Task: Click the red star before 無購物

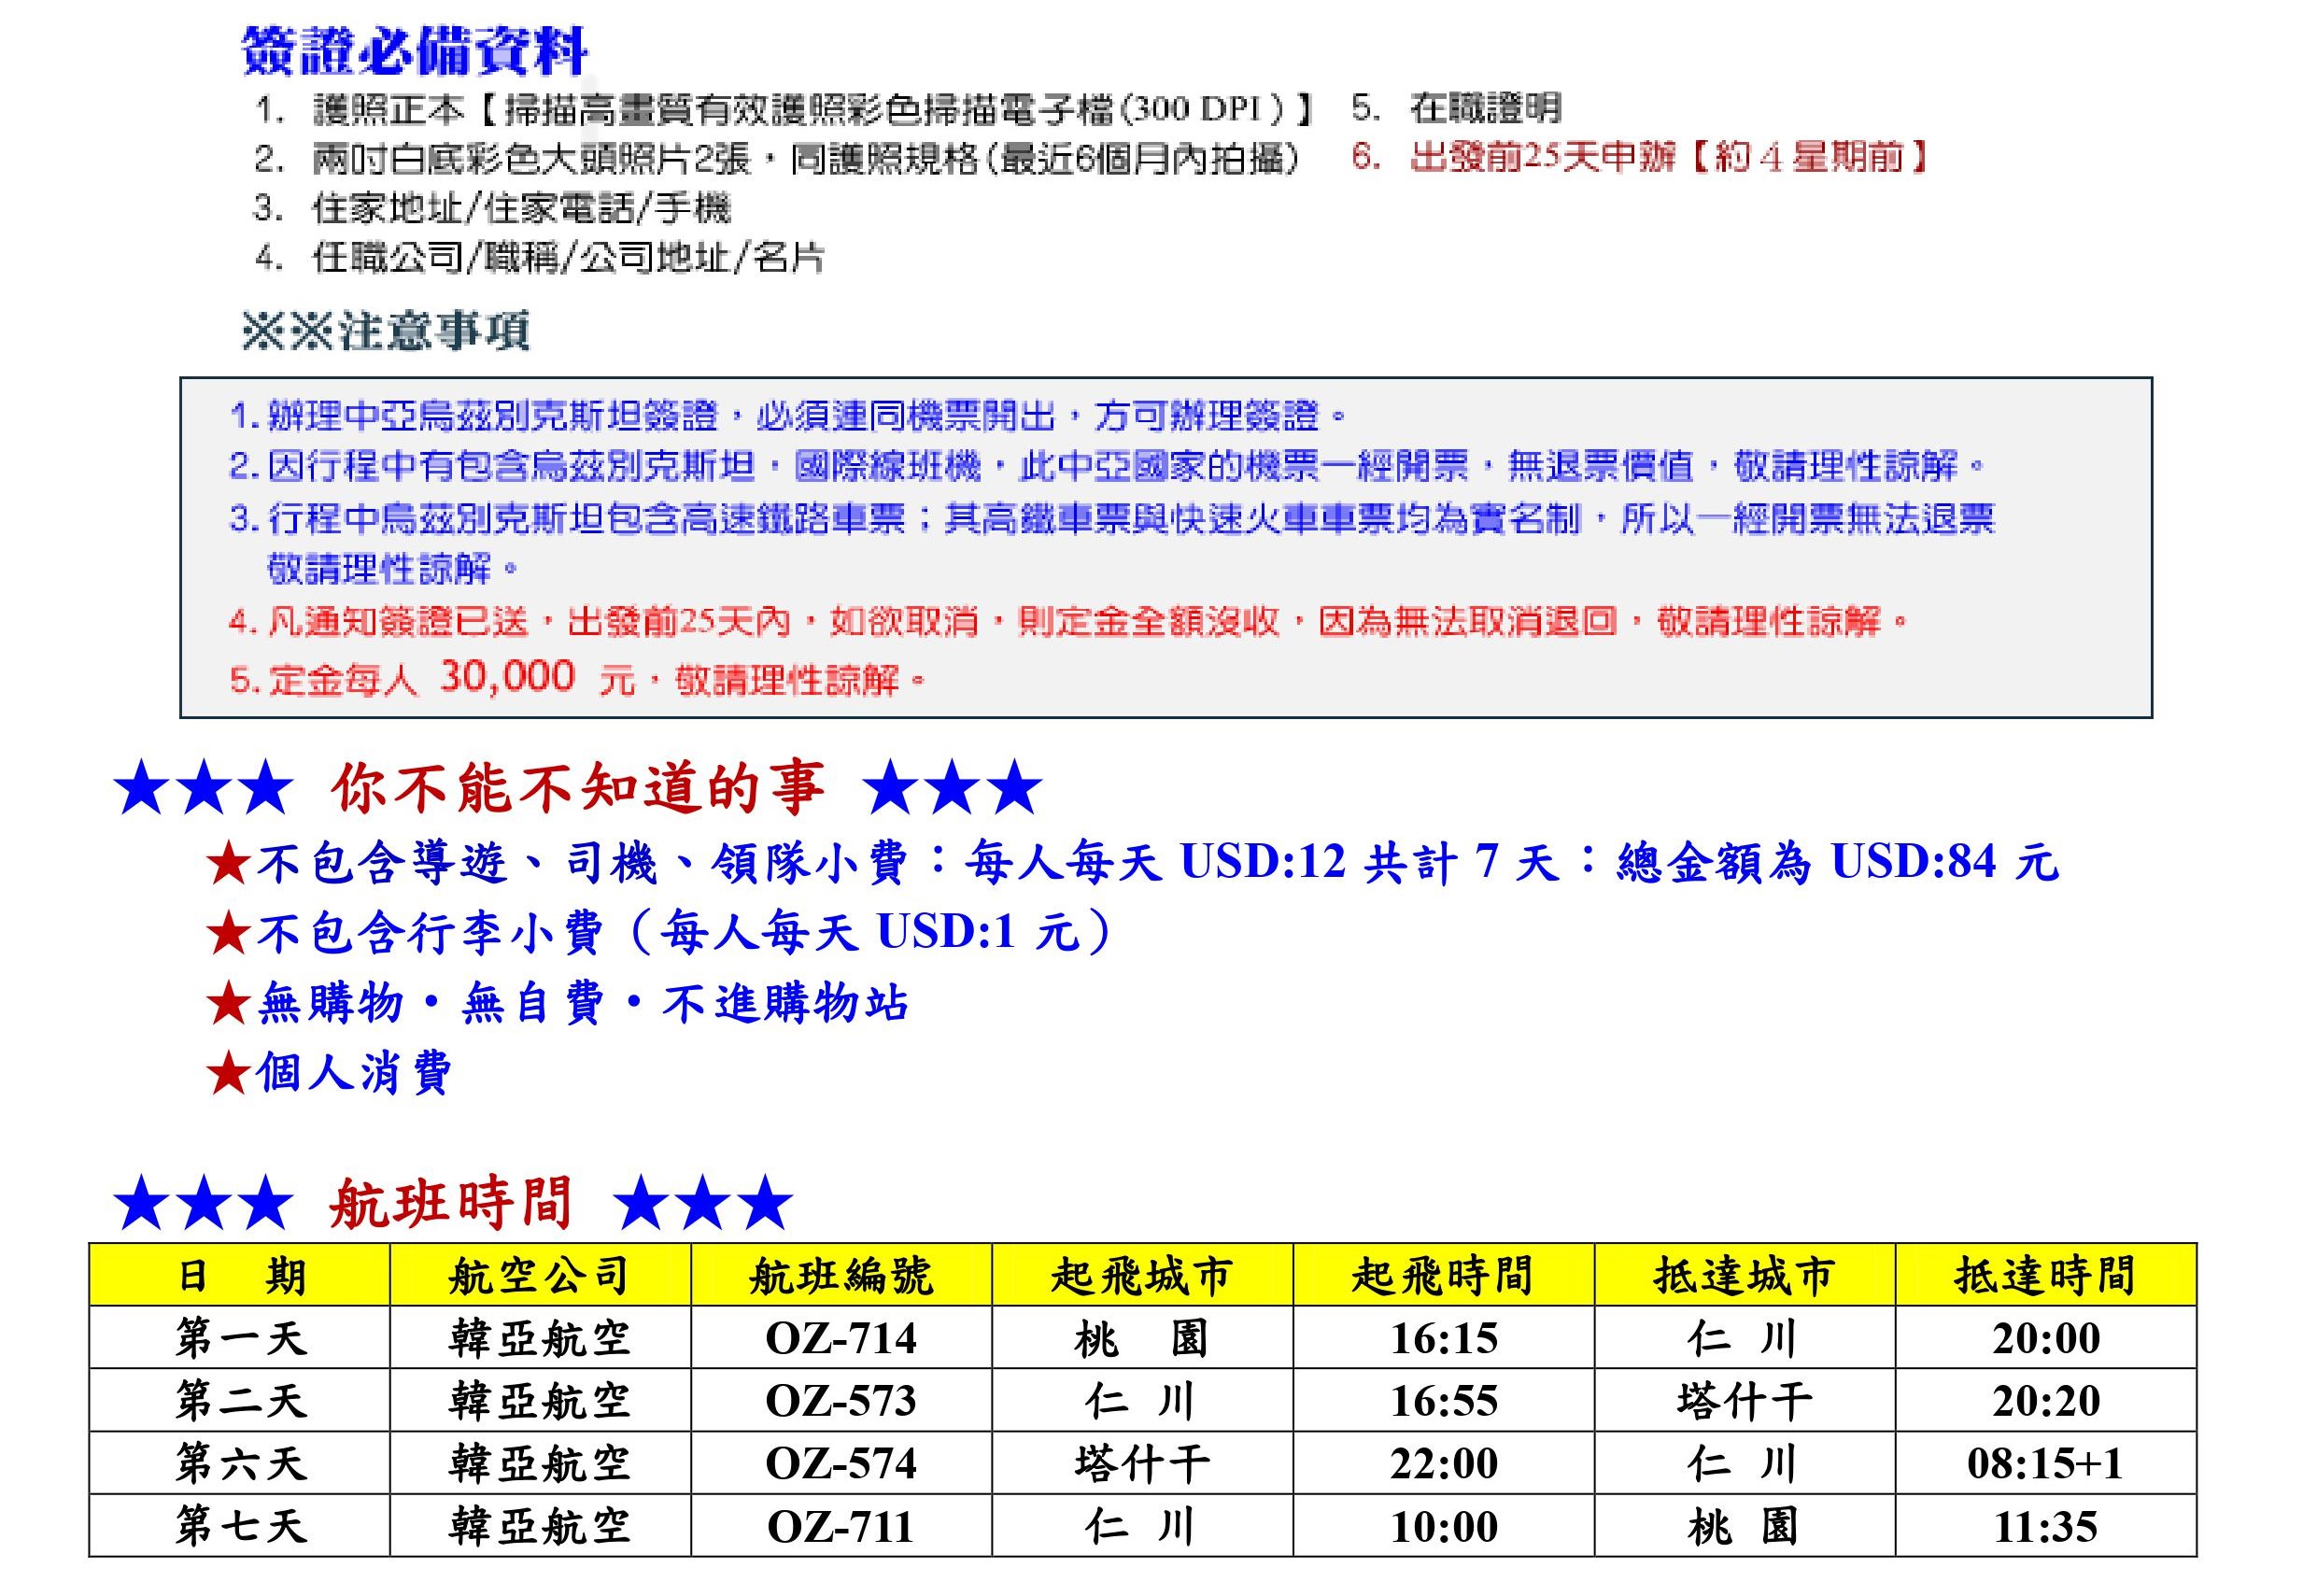Action: [229, 1004]
